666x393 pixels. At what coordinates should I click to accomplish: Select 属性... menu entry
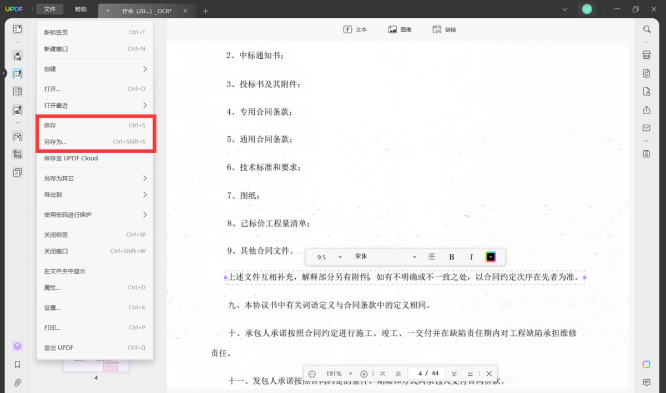[95, 288]
